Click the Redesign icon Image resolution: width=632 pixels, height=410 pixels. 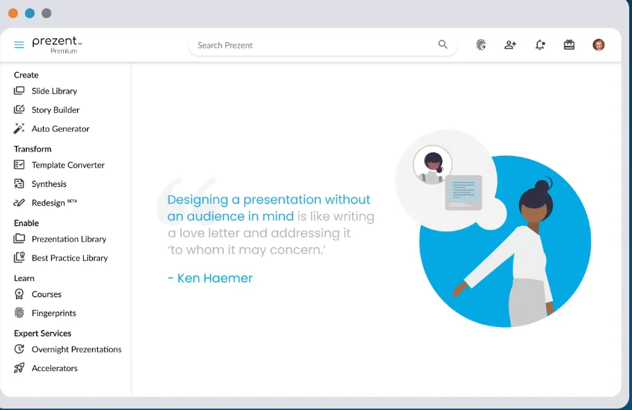coord(19,203)
